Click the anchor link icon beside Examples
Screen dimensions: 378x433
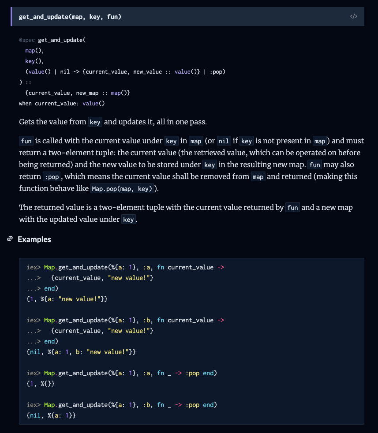[10, 239]
